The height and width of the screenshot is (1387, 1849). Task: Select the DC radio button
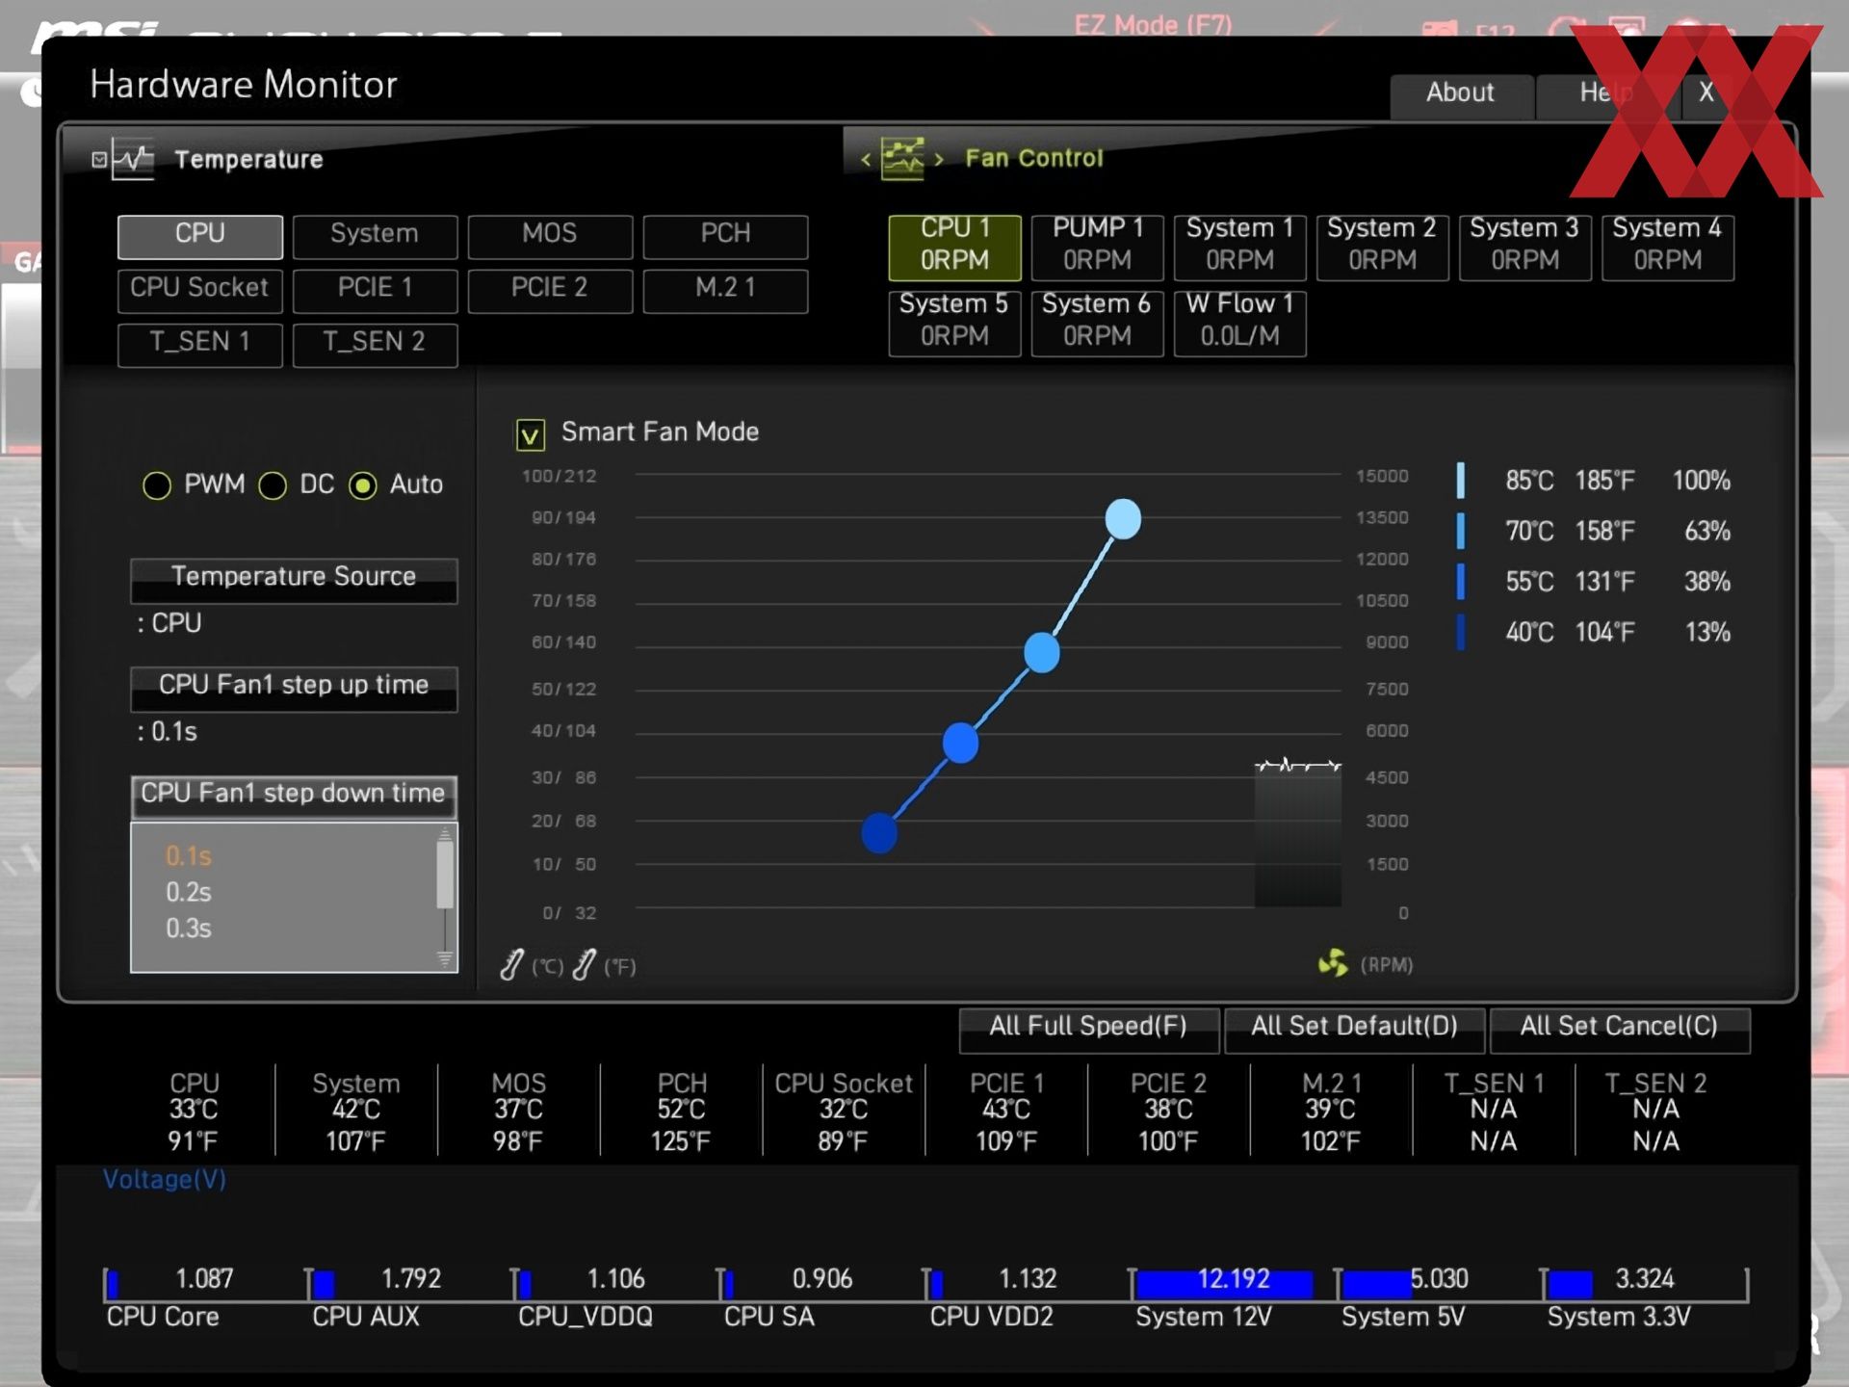coord(273,485)
